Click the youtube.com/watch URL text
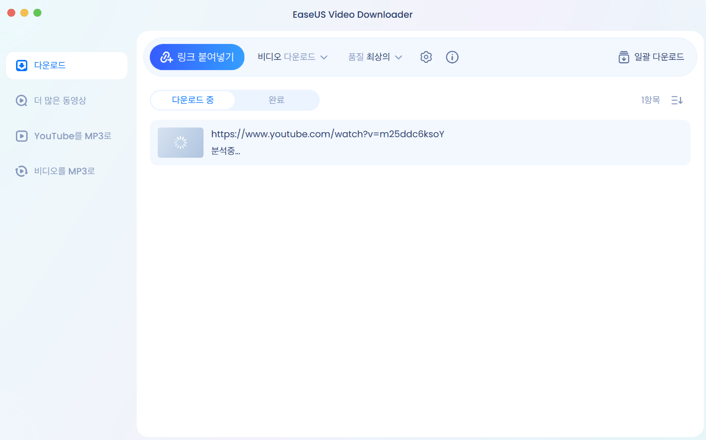706x440 pixels. (x=327, y=134)
